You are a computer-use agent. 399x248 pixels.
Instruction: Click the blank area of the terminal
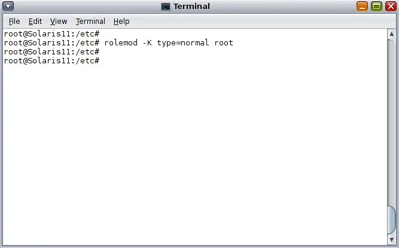click(x=191, y=149)
